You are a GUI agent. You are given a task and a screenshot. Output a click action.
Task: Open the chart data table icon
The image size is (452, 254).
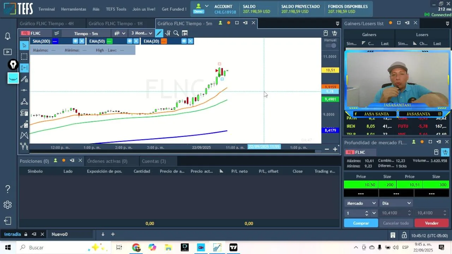[x=185, y=33]
